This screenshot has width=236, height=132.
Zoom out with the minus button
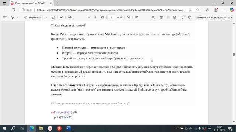[x=89, y=17]
